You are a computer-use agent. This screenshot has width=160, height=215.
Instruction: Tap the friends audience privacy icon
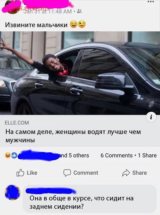pyautogui.click(x=79, y=11)
